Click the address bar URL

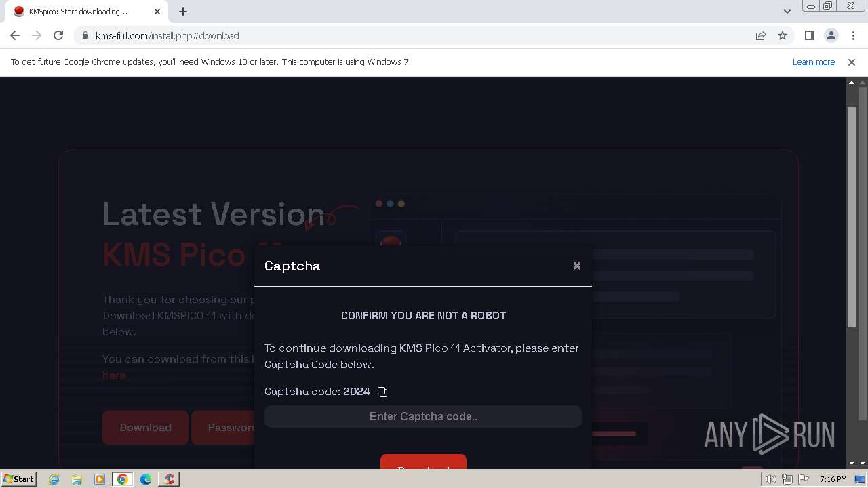(167, 35)
